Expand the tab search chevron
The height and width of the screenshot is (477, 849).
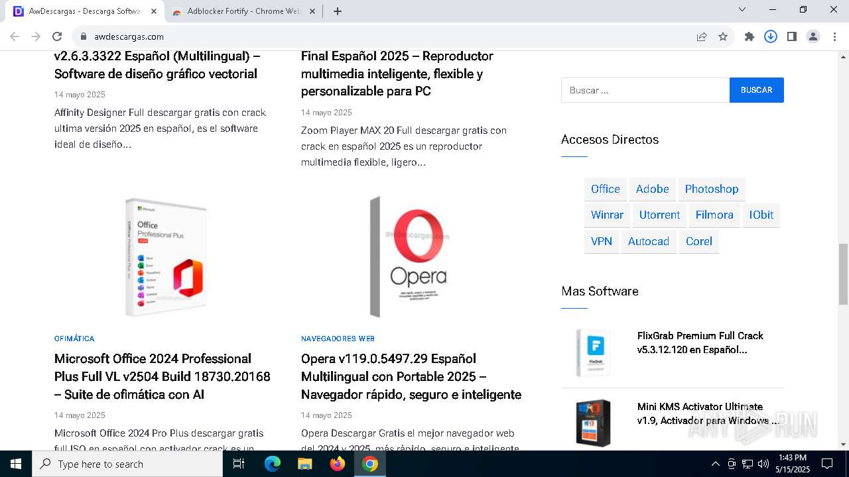pos(742,9)
